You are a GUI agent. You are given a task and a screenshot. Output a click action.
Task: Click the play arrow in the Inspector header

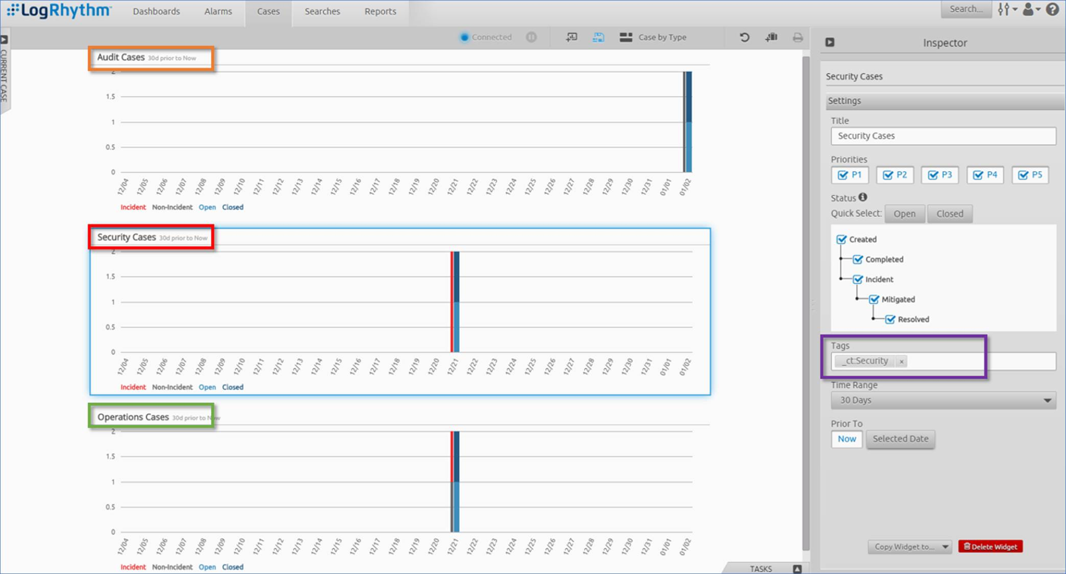tap(830, 43)
